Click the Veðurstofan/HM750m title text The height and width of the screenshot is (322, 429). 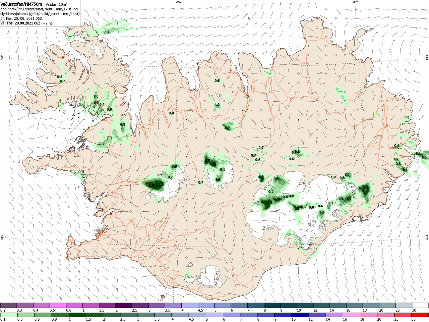pos(21,4)
